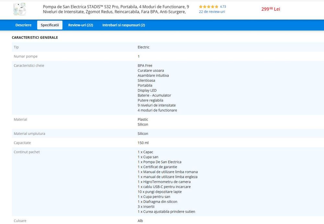Click the five-star rating icons
This screenshot has height=224, width=324.
click(208, 6)
